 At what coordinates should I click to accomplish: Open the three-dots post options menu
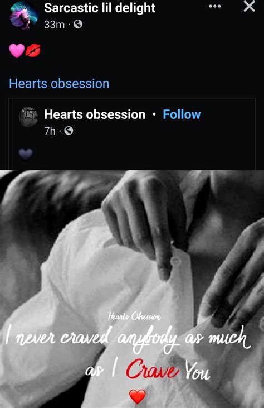click(x=215, y=6)
